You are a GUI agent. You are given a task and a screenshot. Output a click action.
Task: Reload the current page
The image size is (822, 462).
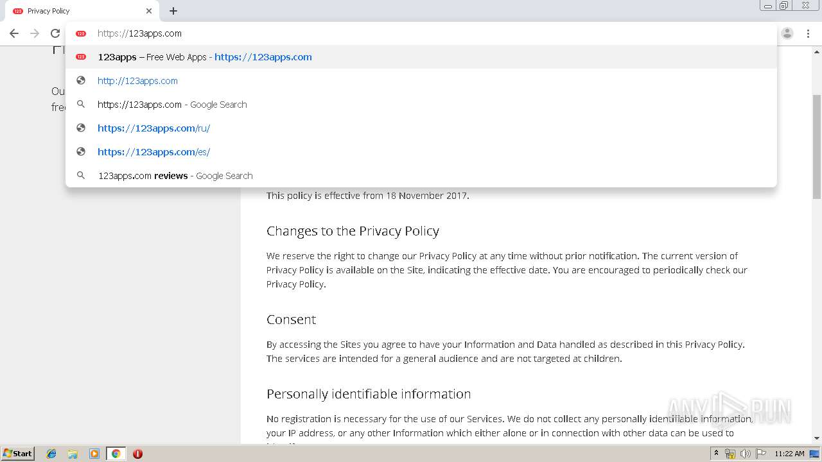tap(55, 33)
